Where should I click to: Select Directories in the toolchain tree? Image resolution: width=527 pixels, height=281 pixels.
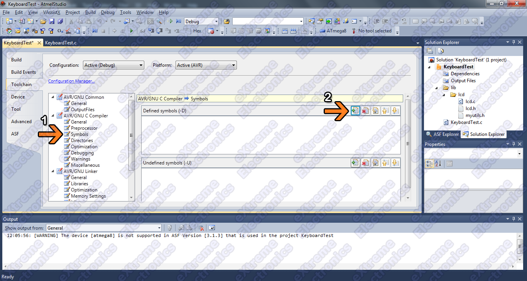tap(82, 140)
